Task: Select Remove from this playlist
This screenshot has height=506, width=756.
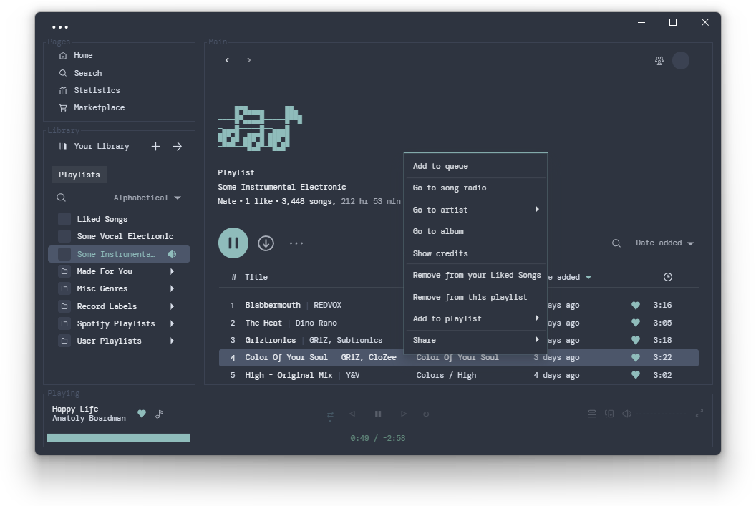Action: [476, 297]
